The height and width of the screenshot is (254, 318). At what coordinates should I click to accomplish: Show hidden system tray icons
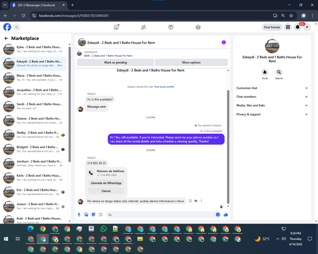pyautogui.click(x=277, y=239)
